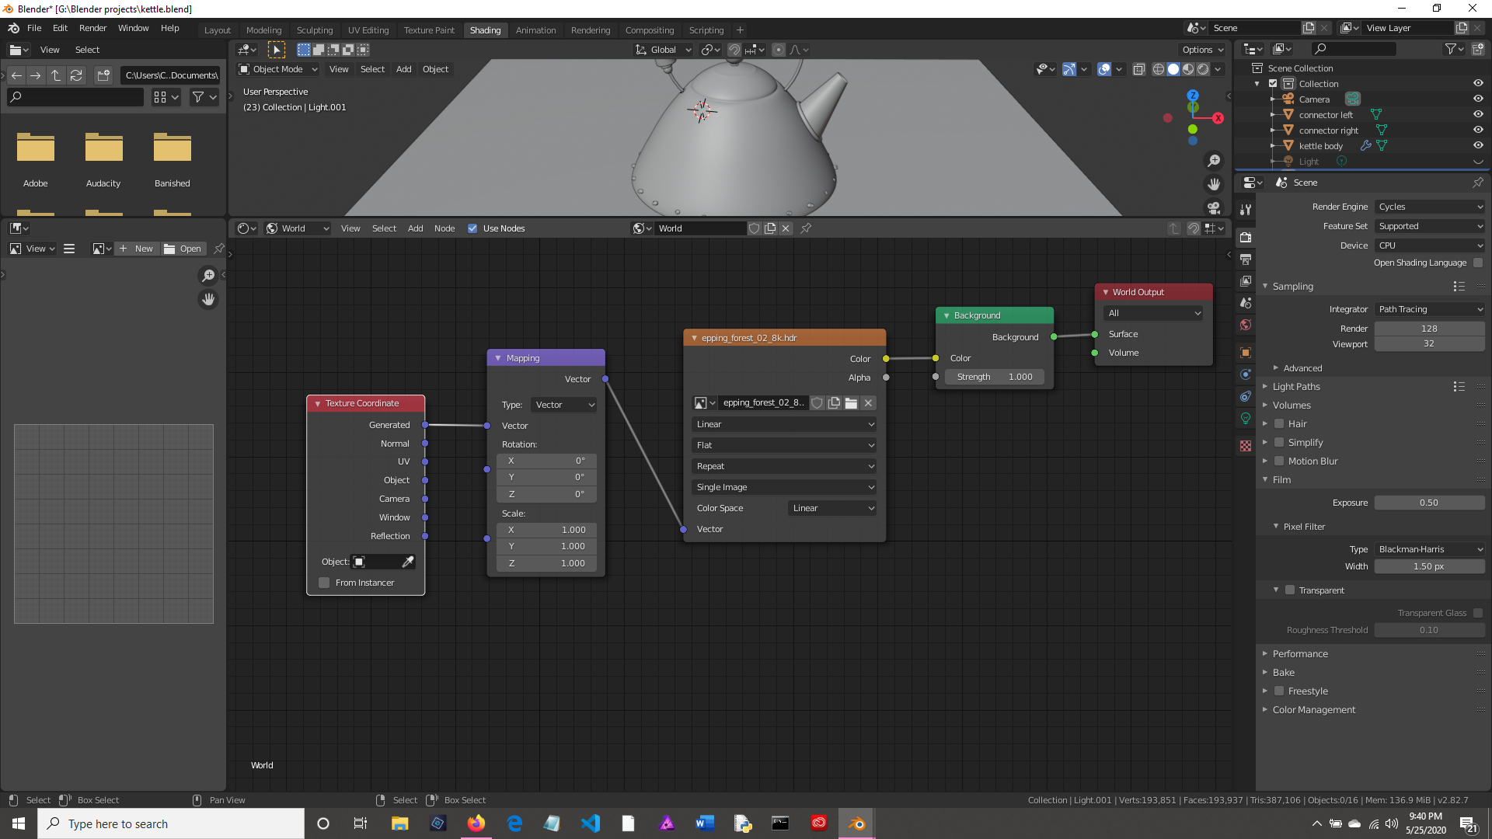Expand the Advanced sampling subpanel
The image size is (1492, 839).
1302,368
